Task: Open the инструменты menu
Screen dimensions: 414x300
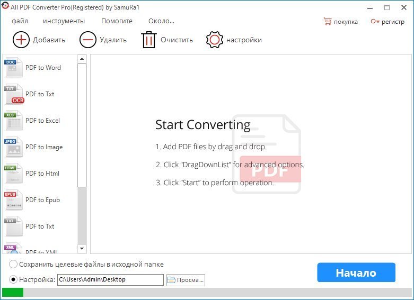Action: (64, 21)
